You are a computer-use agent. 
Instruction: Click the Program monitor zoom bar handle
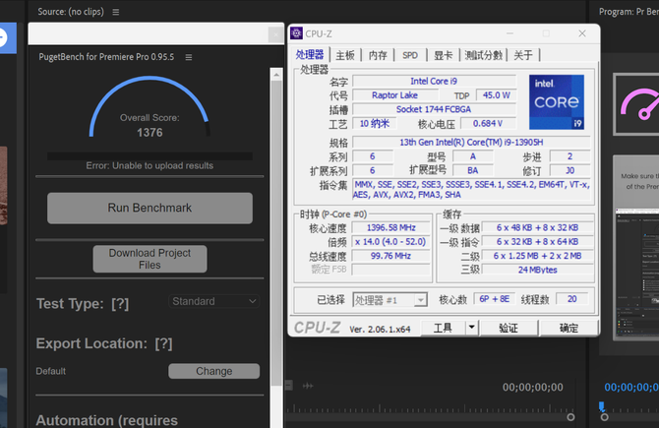pos(604,417)
